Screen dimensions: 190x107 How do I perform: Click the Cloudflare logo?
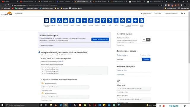coord(7,13)
